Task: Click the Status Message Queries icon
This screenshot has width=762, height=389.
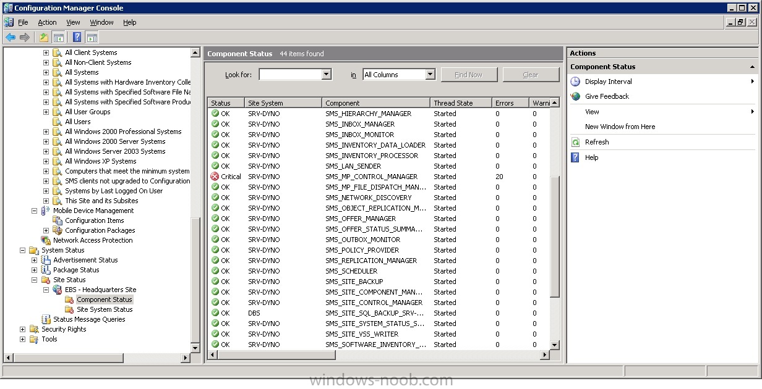Action: click(x=46, y=319)
